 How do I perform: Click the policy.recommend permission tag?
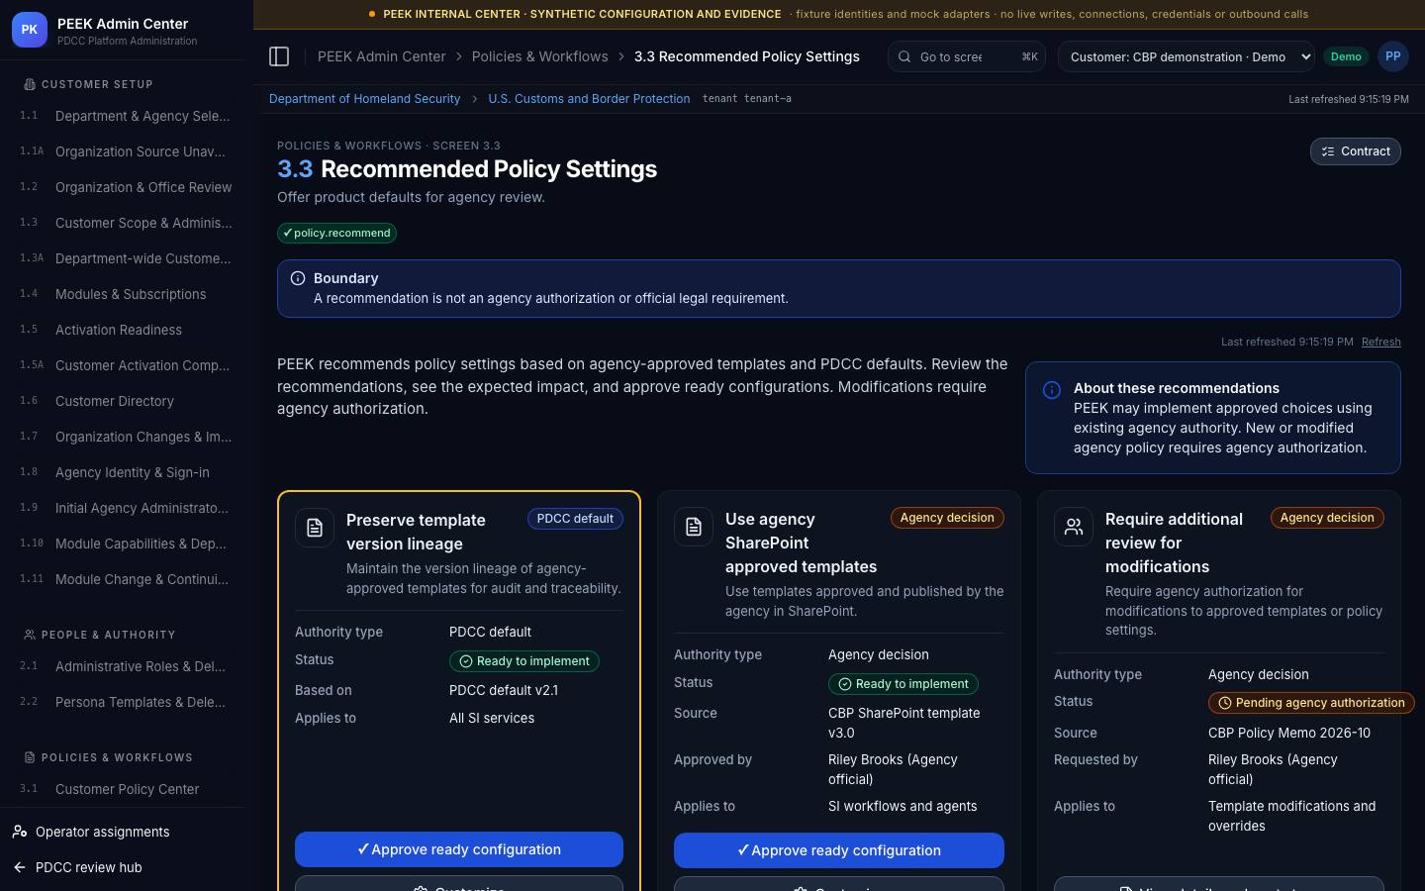pos(337,233)
